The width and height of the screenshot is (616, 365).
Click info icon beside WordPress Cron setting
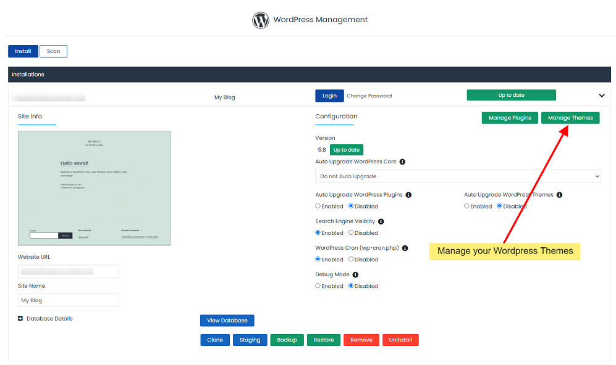(x=405, y=248)
